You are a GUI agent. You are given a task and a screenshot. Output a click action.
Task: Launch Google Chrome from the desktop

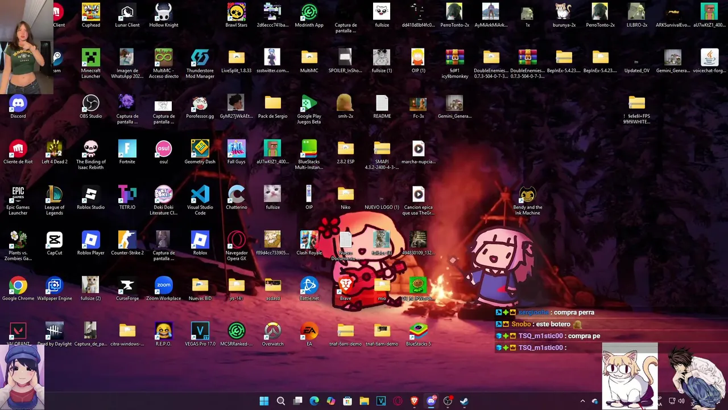point(18,289)
